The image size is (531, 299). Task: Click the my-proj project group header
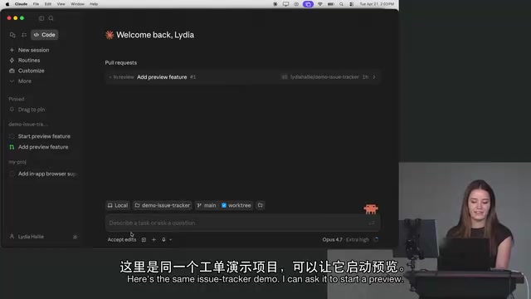17,162
